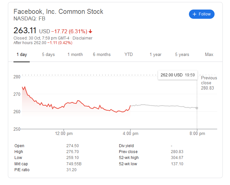Viewport: 230px width, 185px height.
Task: Select the YTD tab
Action: click(128, 55)
